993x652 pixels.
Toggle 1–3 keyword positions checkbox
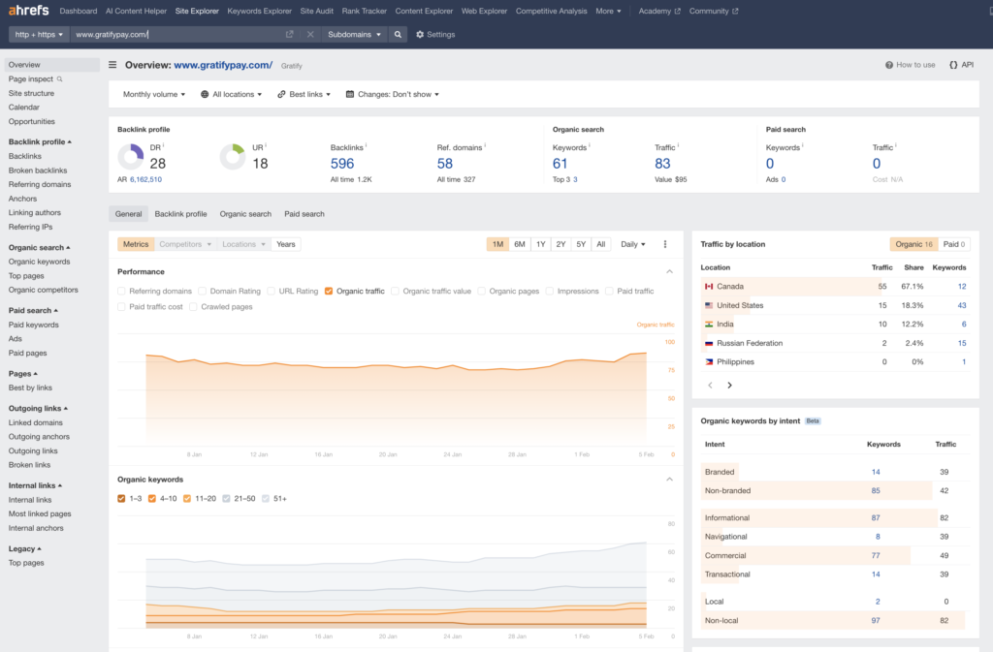(121, 498)
